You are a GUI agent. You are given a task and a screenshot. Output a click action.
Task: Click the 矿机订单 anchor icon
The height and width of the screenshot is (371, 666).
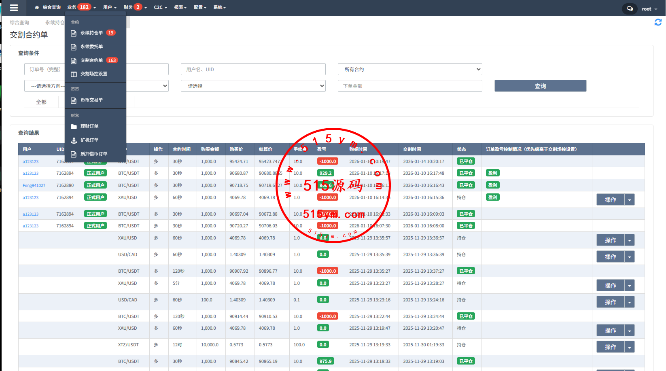coord(74,140)
